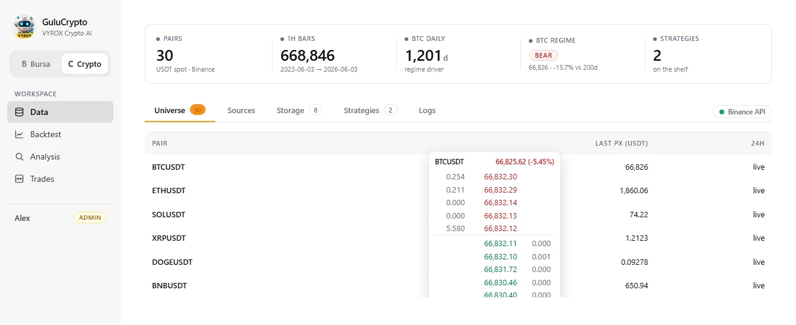
Task: Click the 1,201 BTC daily value
Action: tap(423, 56)
